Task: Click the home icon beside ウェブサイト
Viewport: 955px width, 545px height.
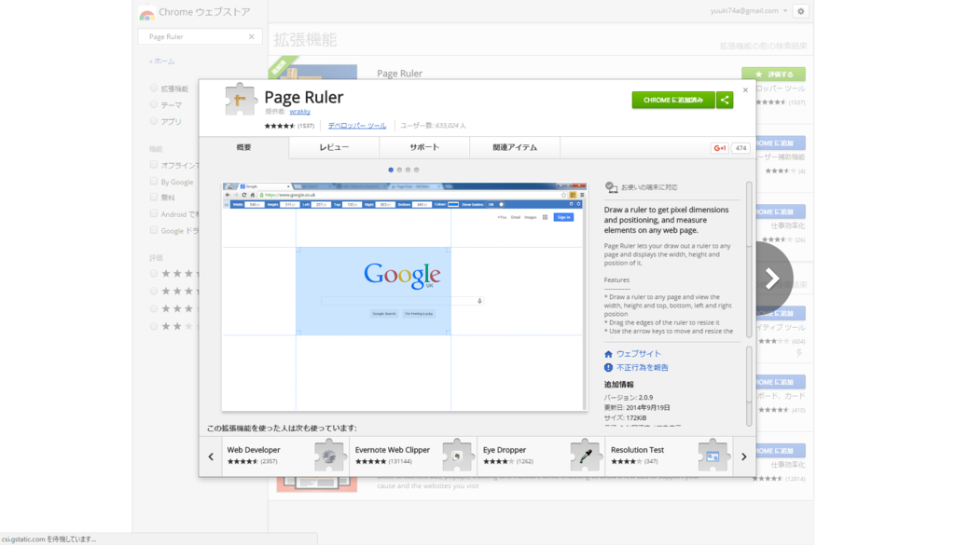Action: (608, 354)
